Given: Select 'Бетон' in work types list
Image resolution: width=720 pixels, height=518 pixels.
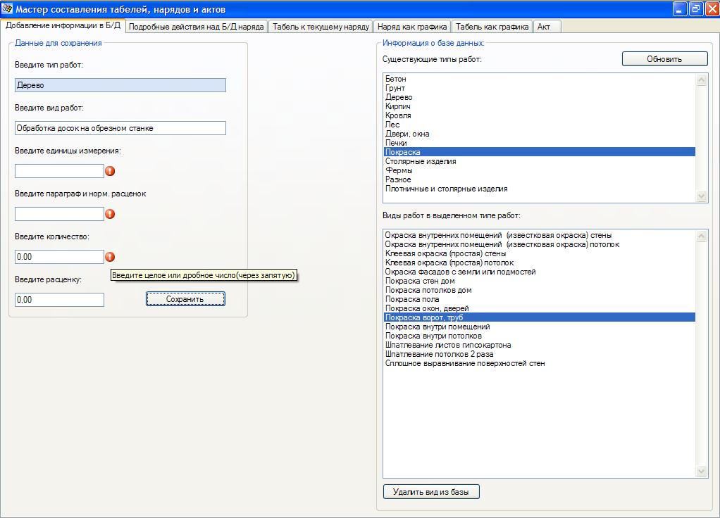Looking at the screenshot, I should pos(540,79).
